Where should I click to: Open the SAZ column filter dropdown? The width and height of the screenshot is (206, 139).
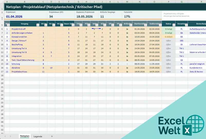pos(97,25)
